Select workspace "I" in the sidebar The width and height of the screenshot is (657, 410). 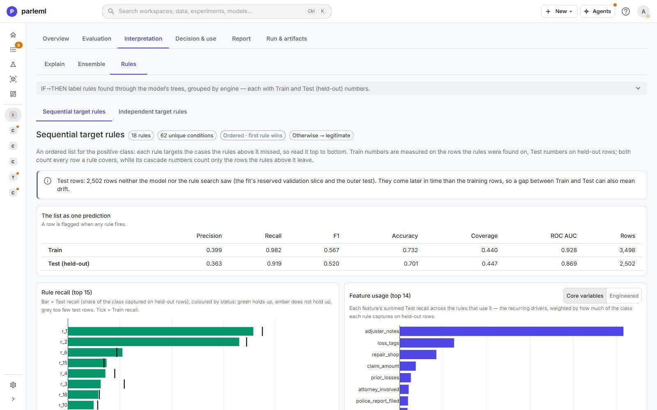[x=13, y=115]
